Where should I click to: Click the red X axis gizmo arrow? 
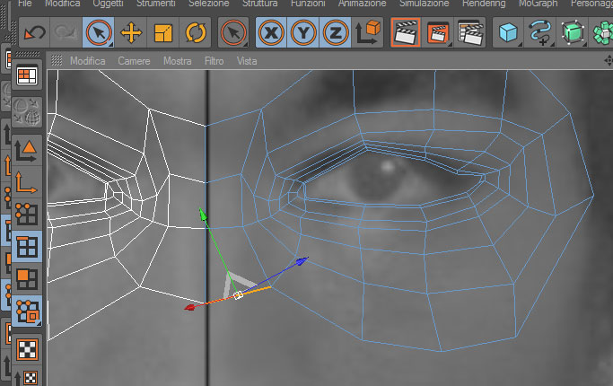coord(190,307)
